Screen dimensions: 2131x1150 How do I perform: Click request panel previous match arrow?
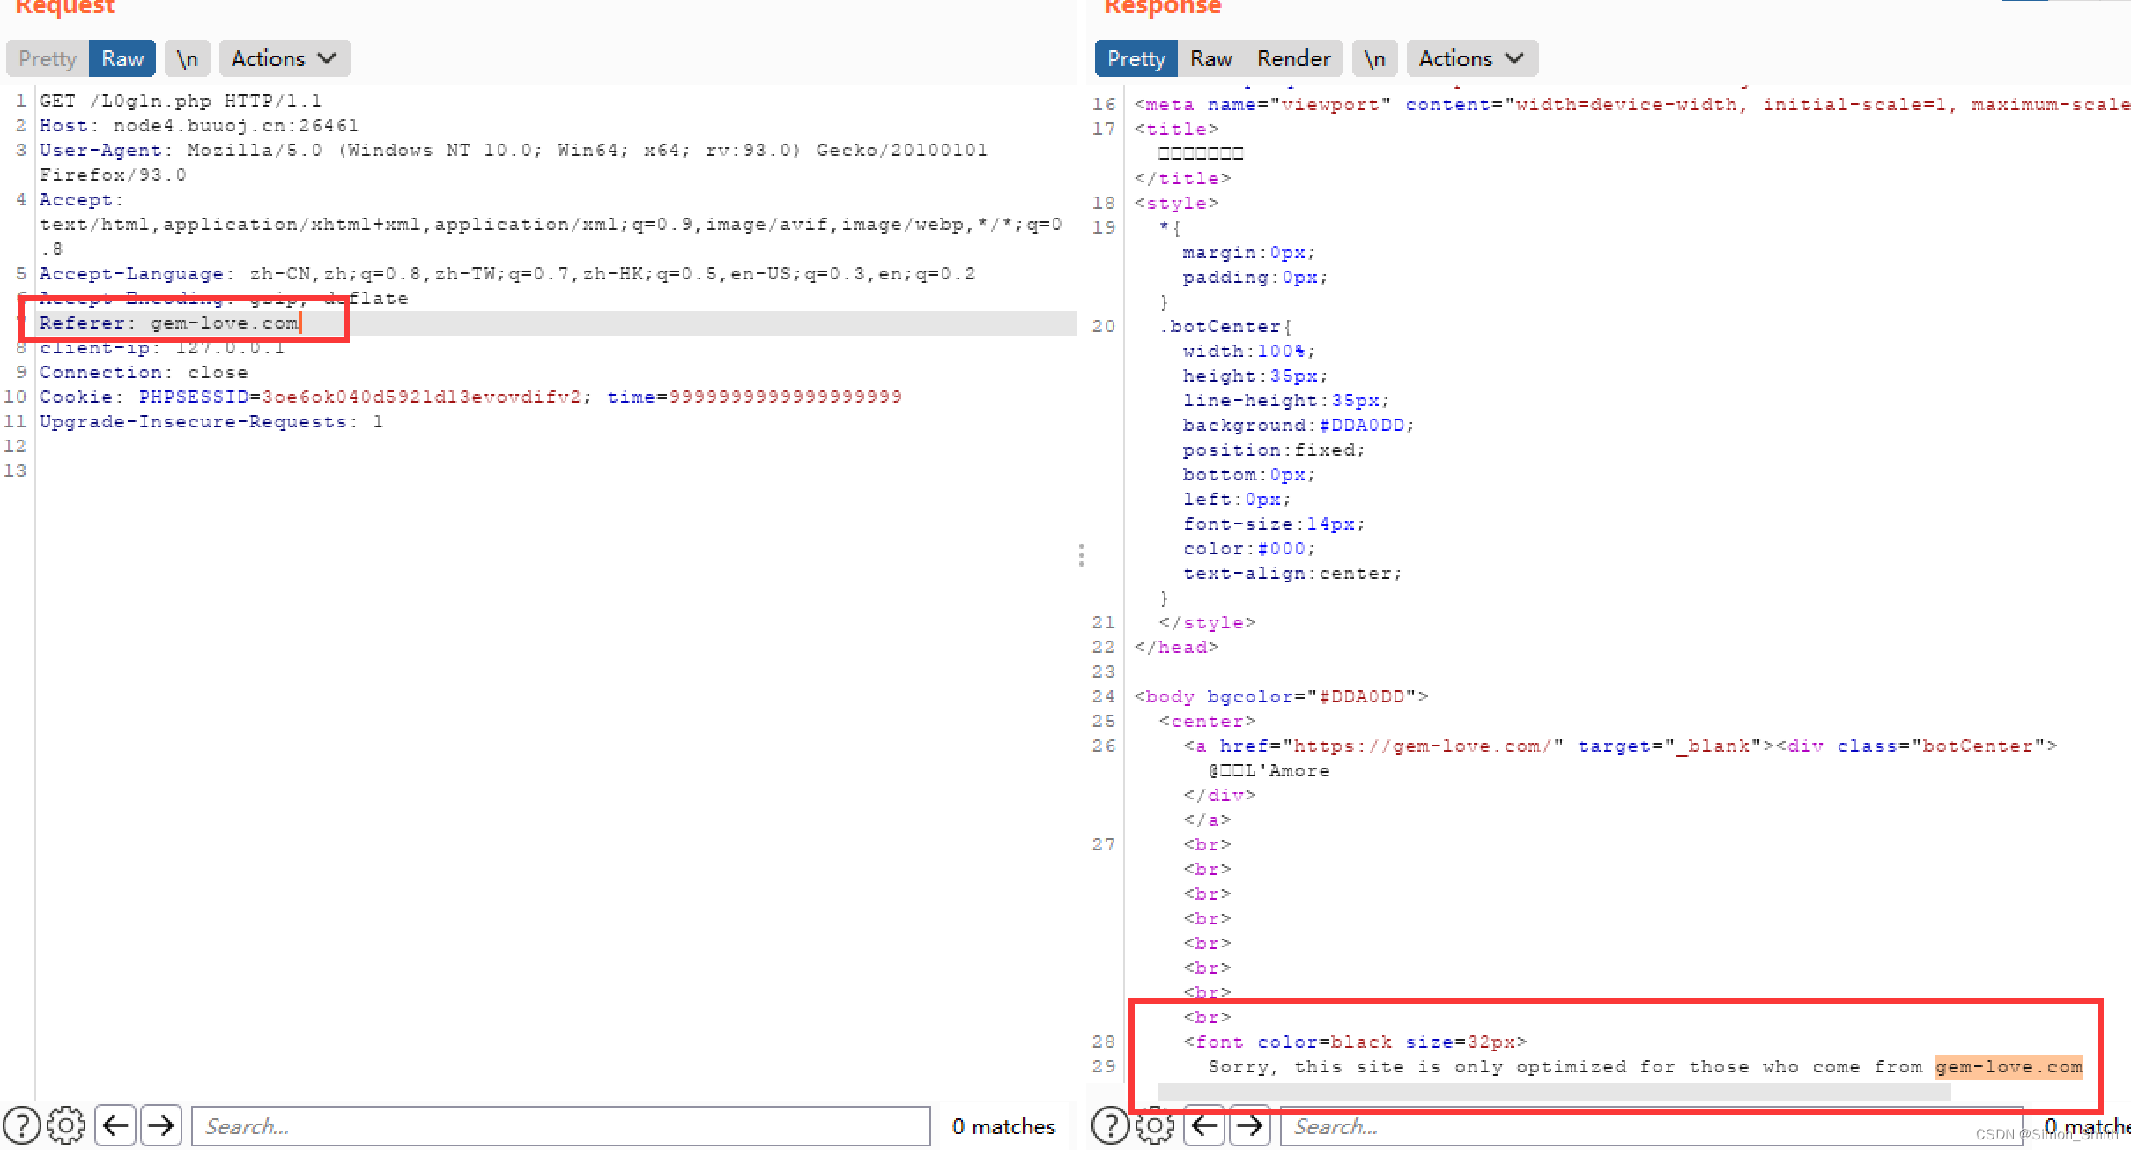[115, 1125]
